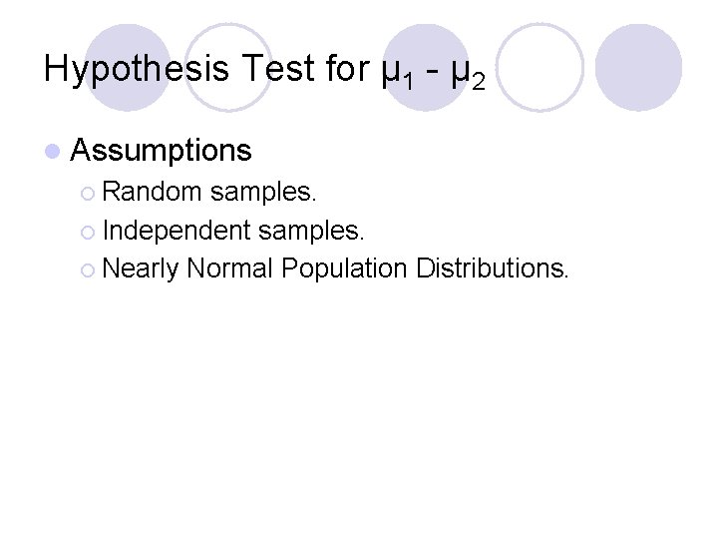Click the second outlined circle in header
The image size is (718, 539).
tap(539, 67)
